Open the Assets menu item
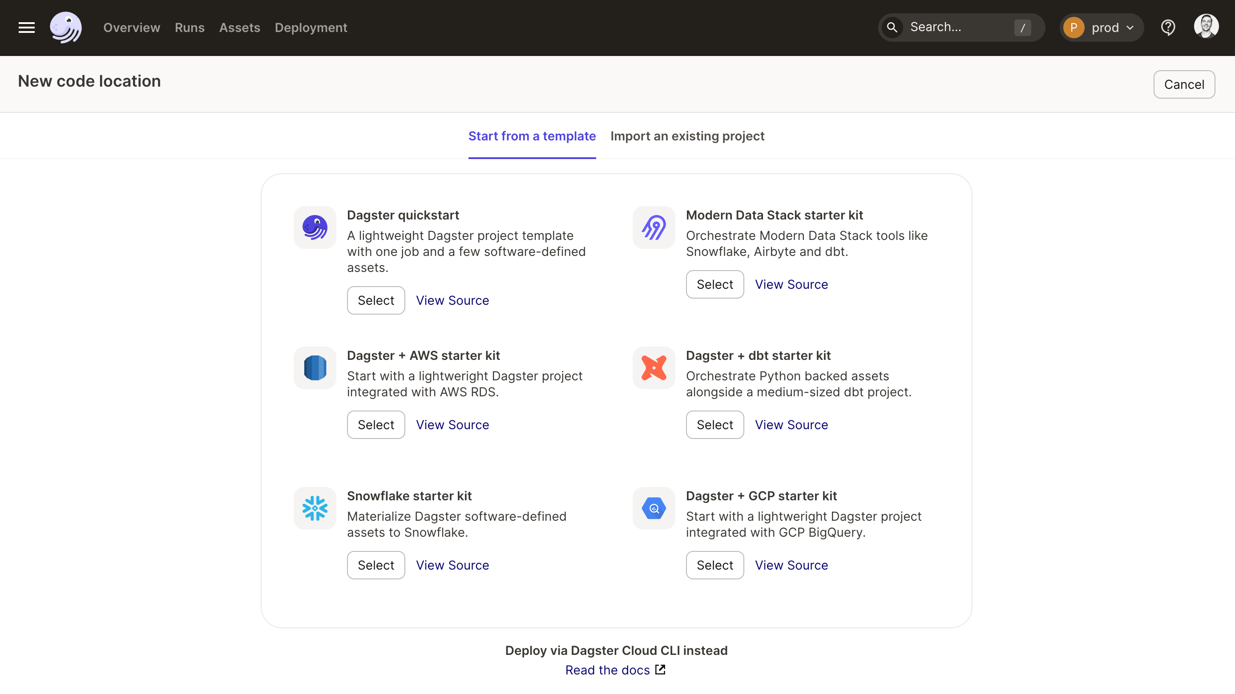The width and height of the screenshot is (1235, 694). [x=240, y=28]
